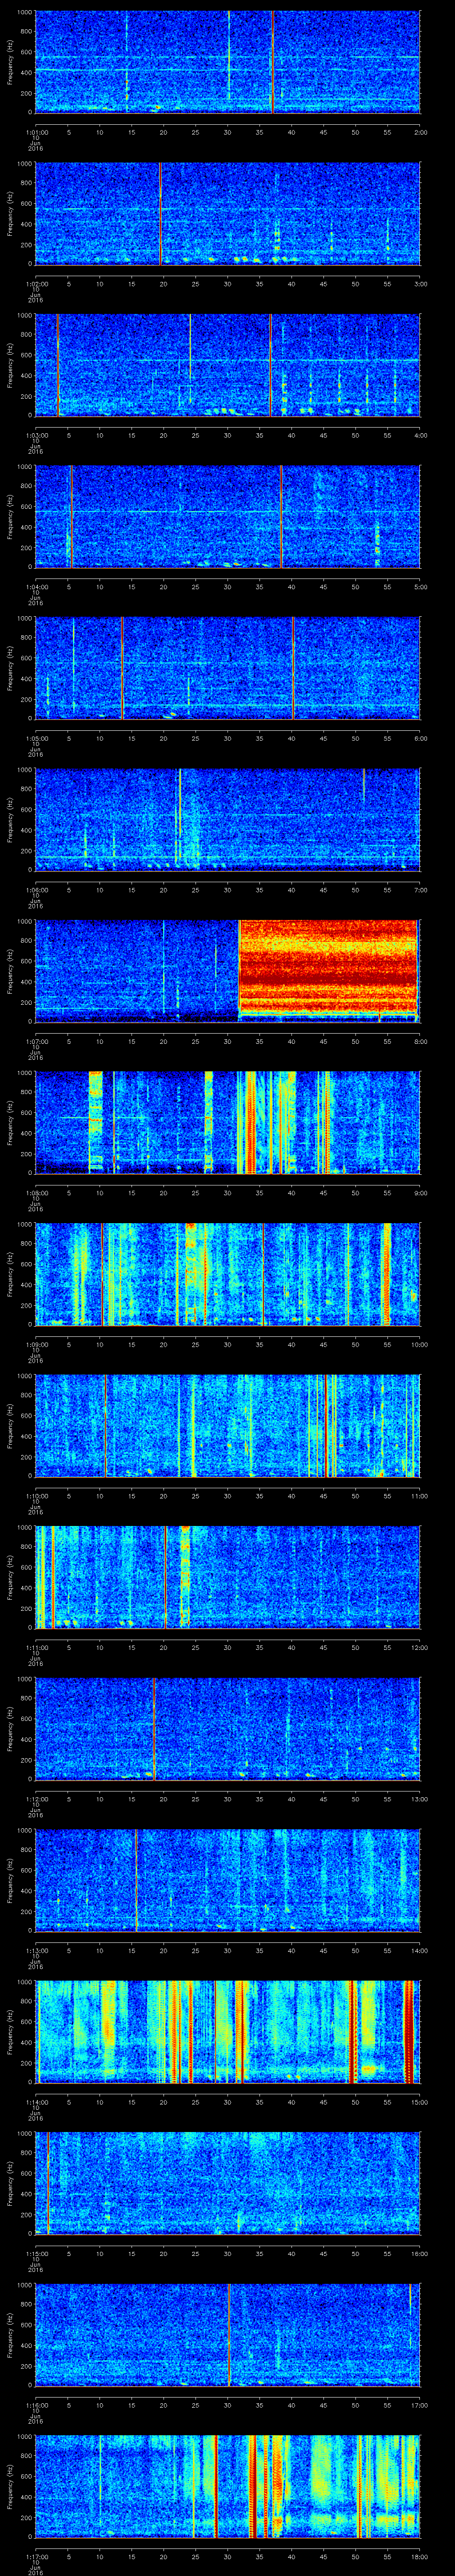Open the spectrogram panel starting at 1:05:00
The height and width of the screenshot is (2576, 455).
[228, 669]
